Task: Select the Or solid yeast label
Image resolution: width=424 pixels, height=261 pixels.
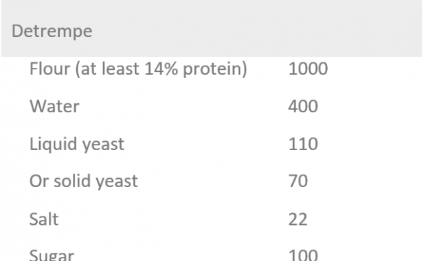Action: [84, 181]
